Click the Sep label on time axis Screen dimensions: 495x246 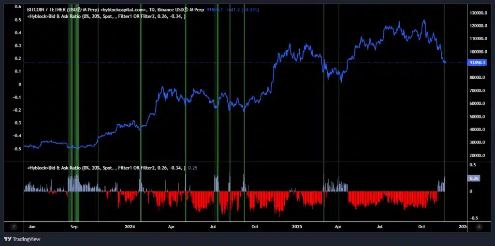click(74, 226)
